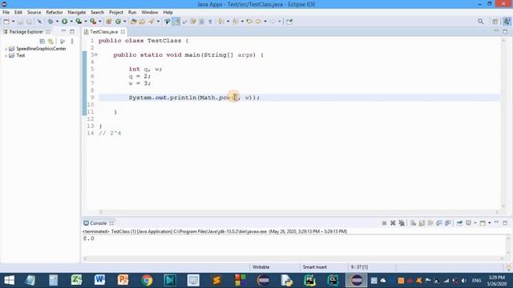
Task: Click Remove All Terminated Launches icon
Action: coord(402,223)
